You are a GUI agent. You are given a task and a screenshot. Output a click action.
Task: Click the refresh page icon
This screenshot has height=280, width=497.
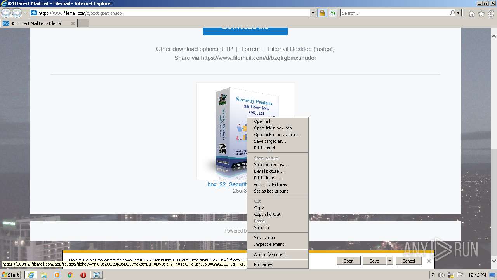point(333,13)
